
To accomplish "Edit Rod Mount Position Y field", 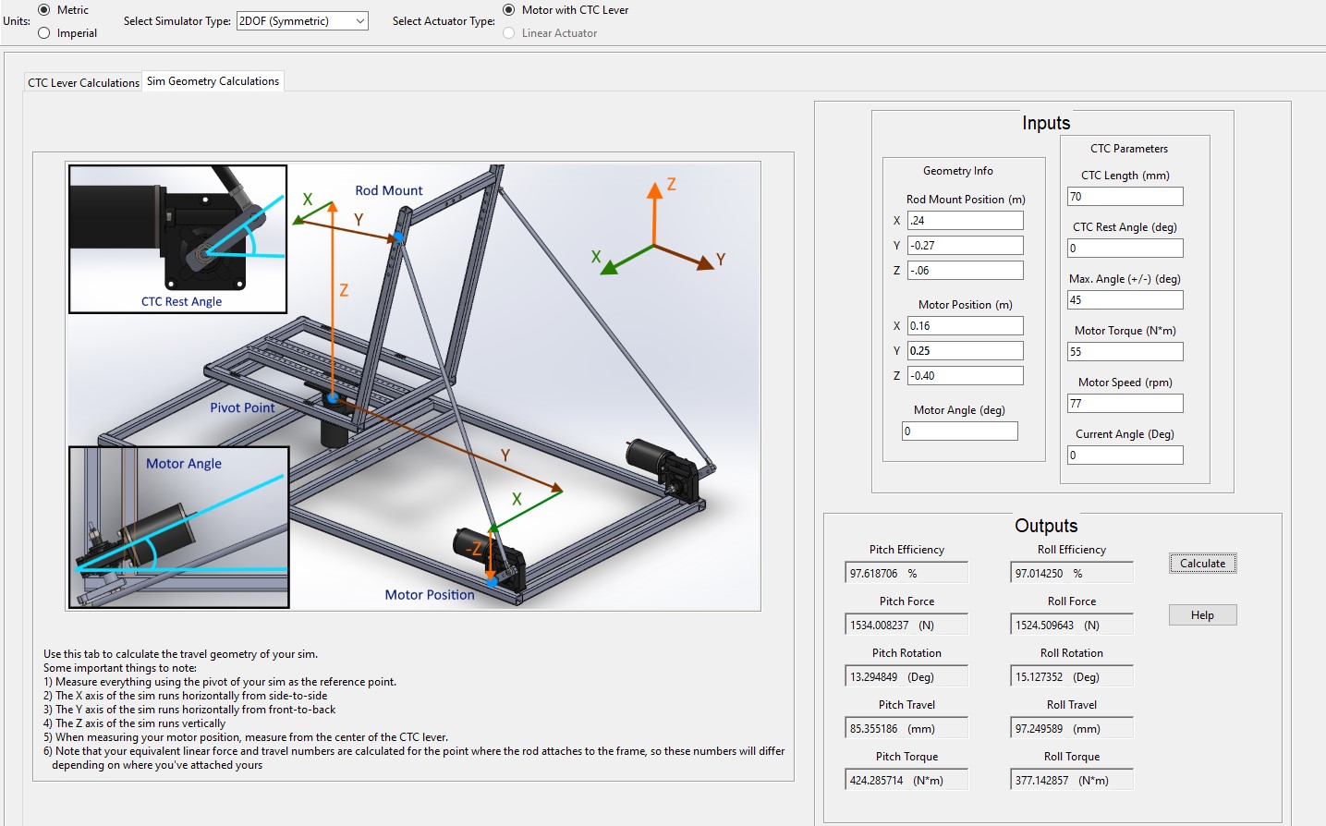I will pos(965,246).
